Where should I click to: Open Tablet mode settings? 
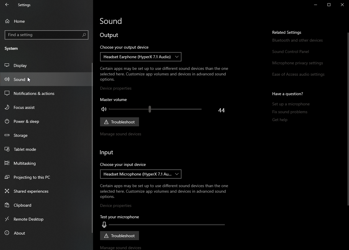pos(24,149)
